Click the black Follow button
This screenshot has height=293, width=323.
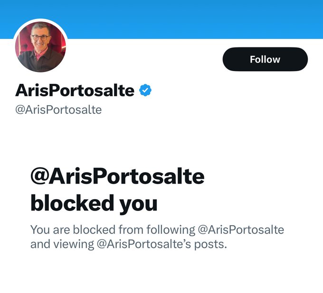(x=265, y=59)
